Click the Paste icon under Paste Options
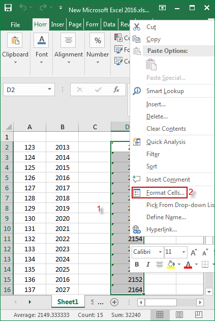This screenshot has height=321, width=215. pyautogui.click(x=151, y=65)
